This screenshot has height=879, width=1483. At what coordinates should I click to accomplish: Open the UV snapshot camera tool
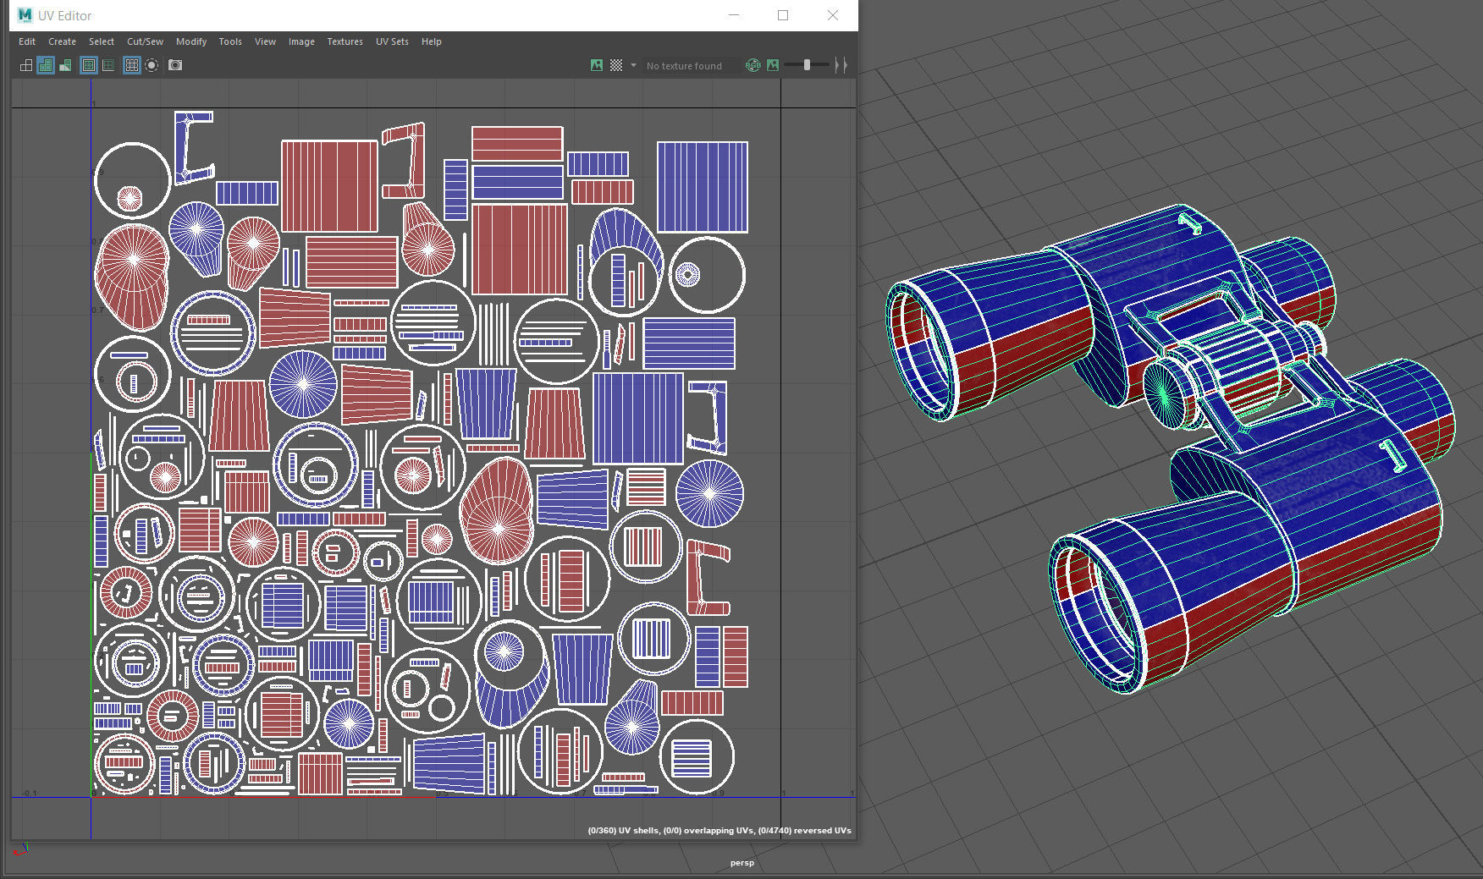point(174,65)
